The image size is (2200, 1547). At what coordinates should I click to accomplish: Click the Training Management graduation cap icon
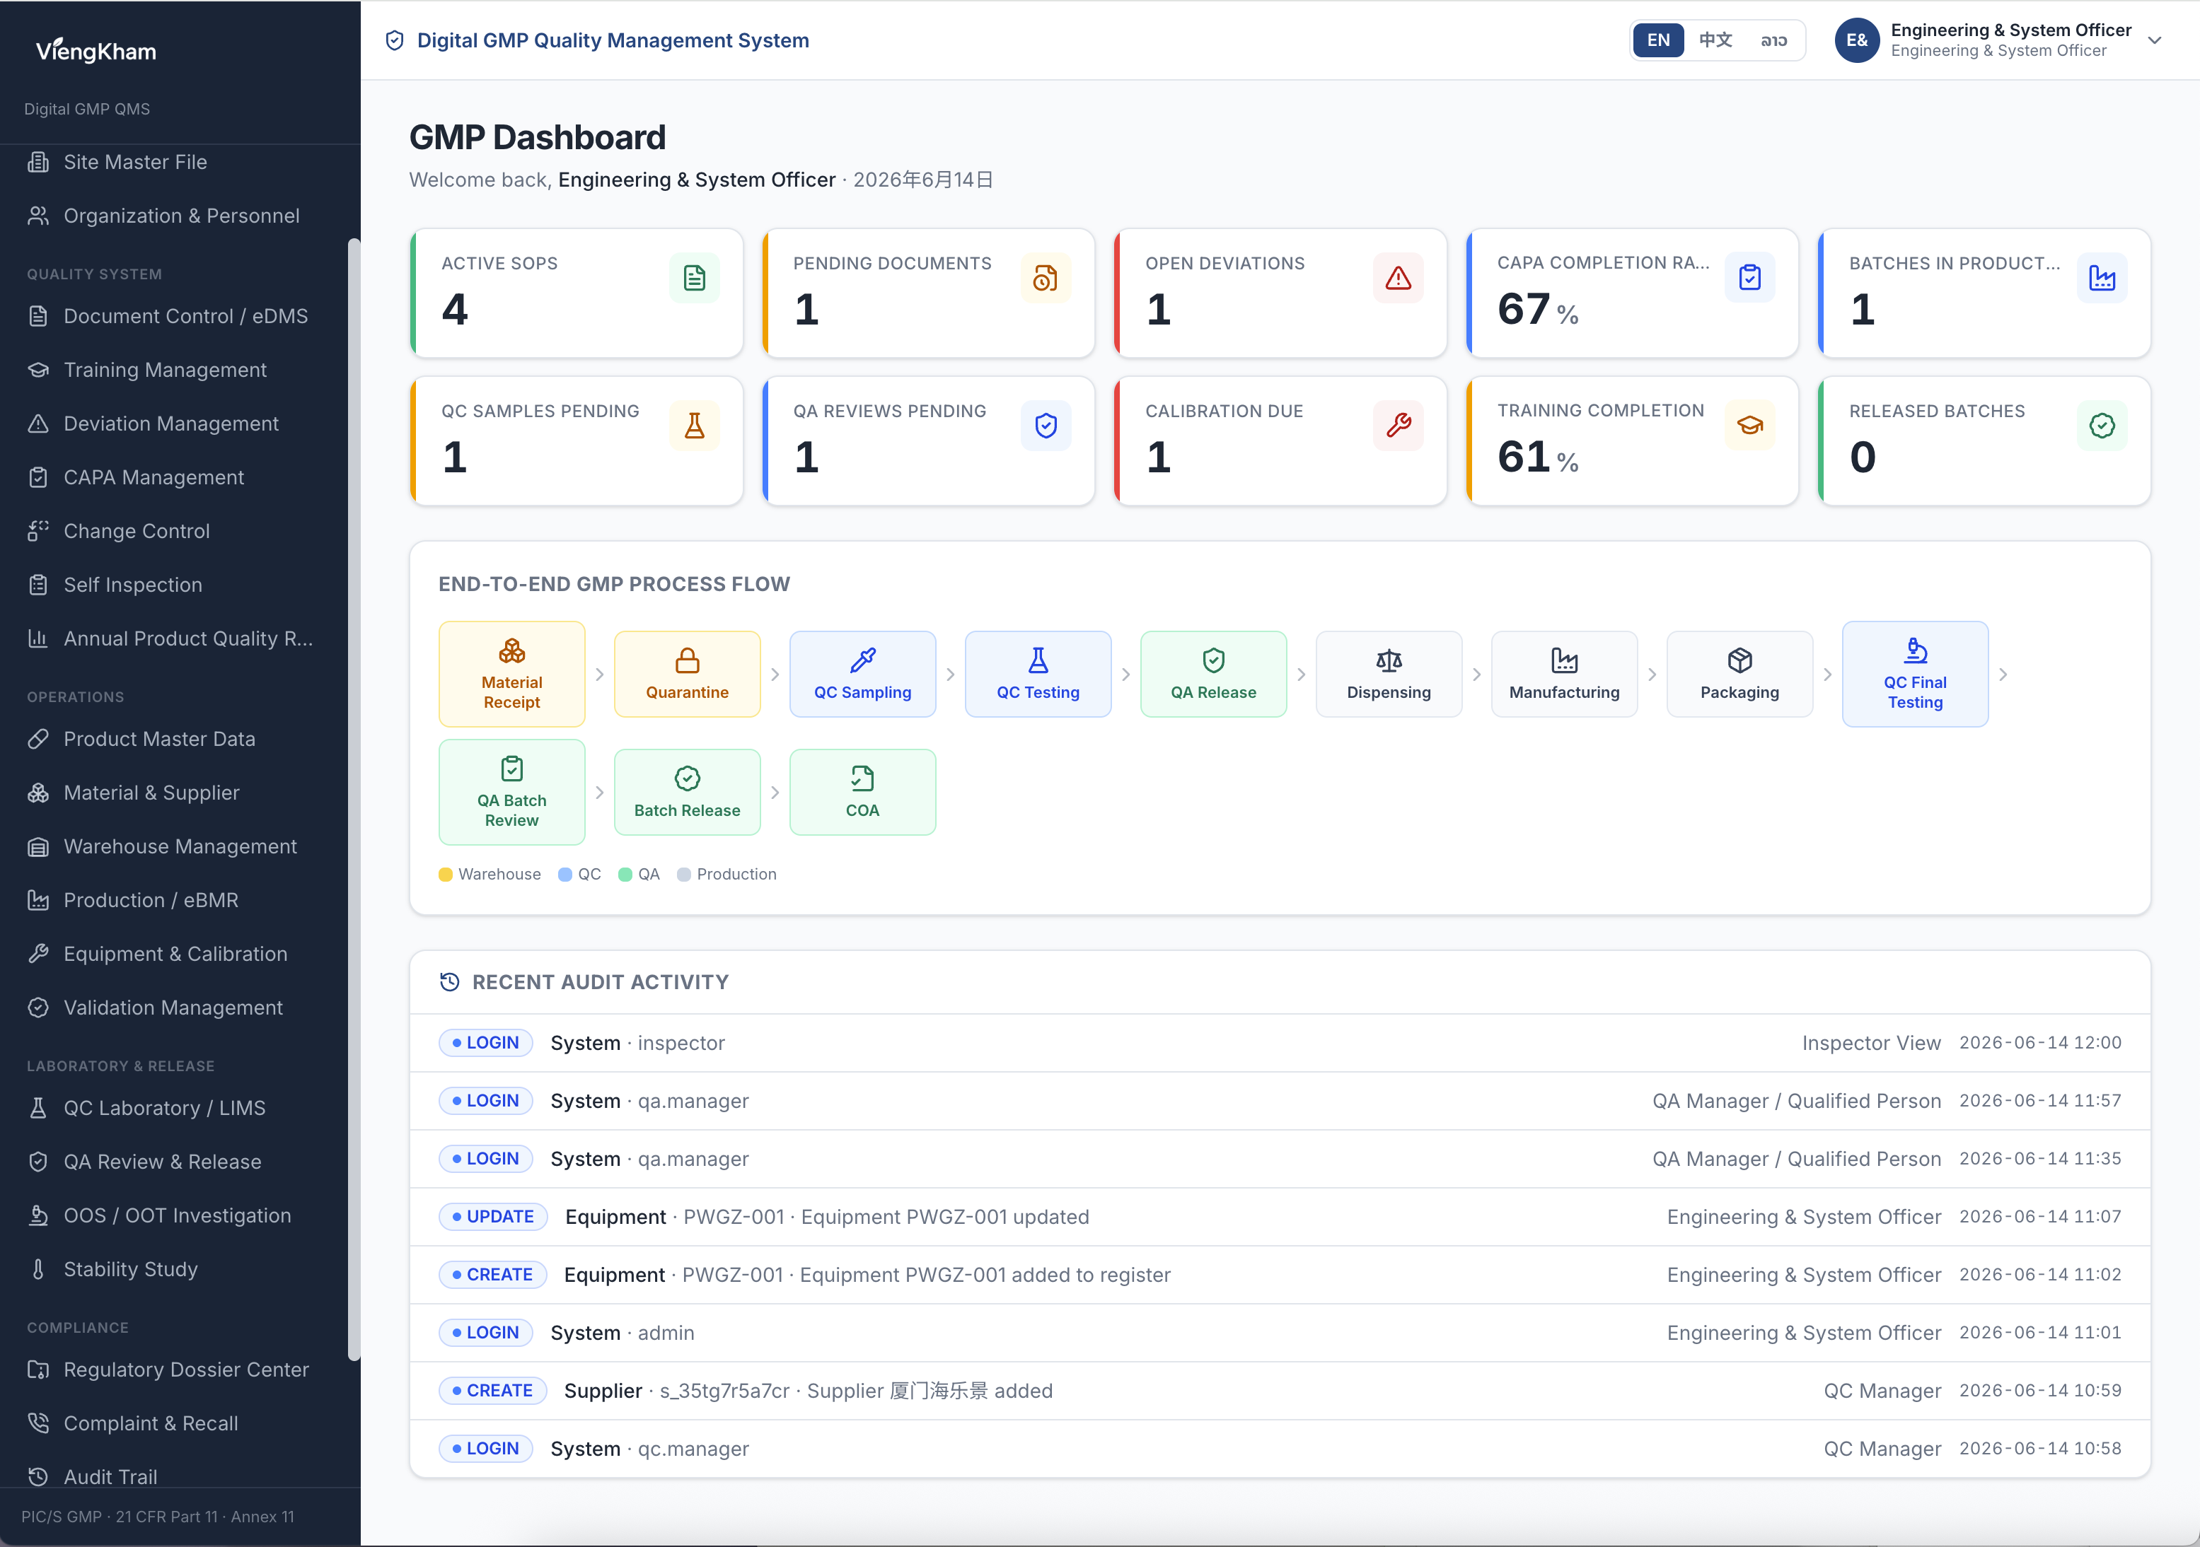[38, 370]
